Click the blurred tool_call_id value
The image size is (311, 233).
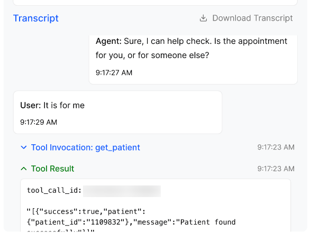(x=122, y=191)
